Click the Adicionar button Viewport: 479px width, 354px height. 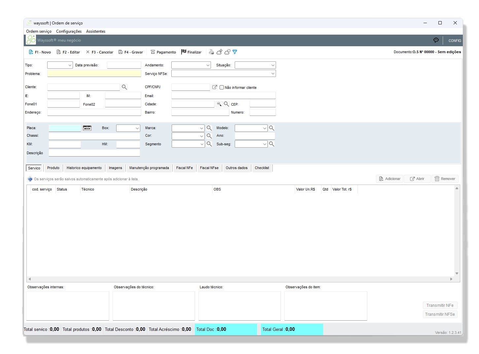(390, 179)
